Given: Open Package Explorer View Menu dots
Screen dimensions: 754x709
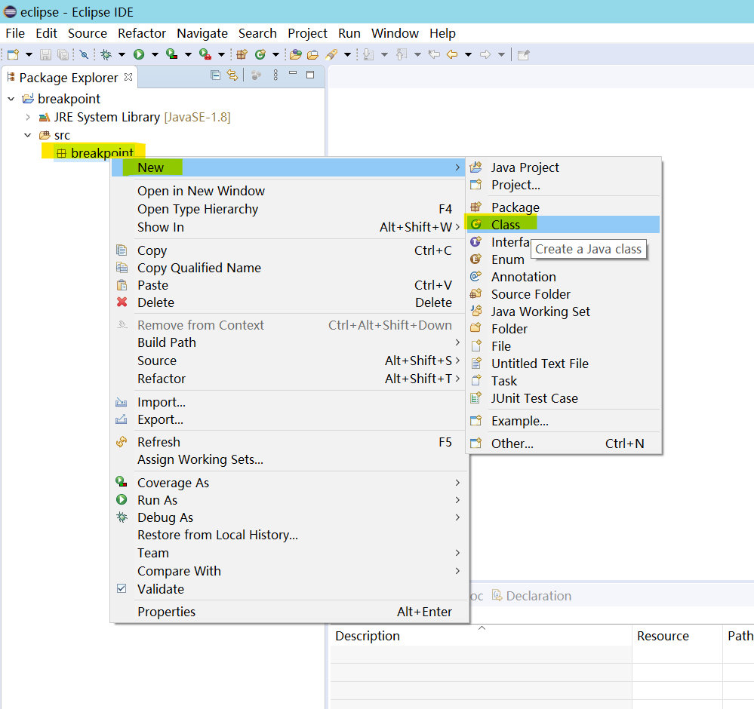Looking at the screenshot, I should click(275, 75).
